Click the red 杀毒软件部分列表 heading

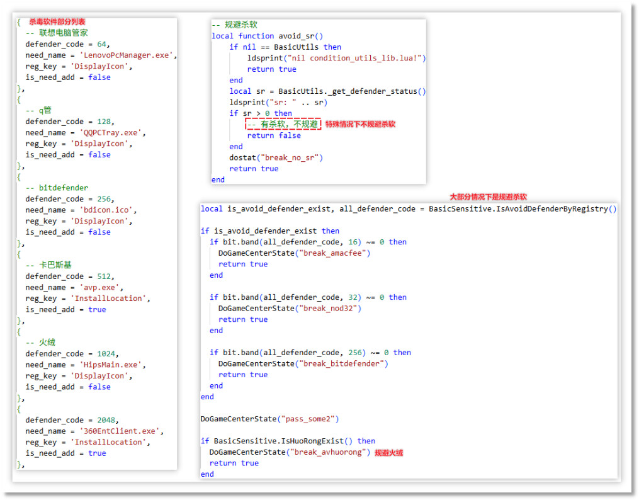click(57, 21)
